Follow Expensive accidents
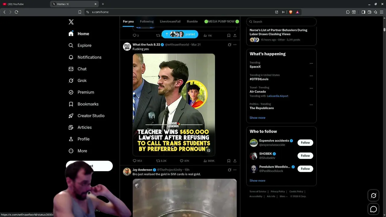This screenshot has width=386, height=217. point(305,143)
